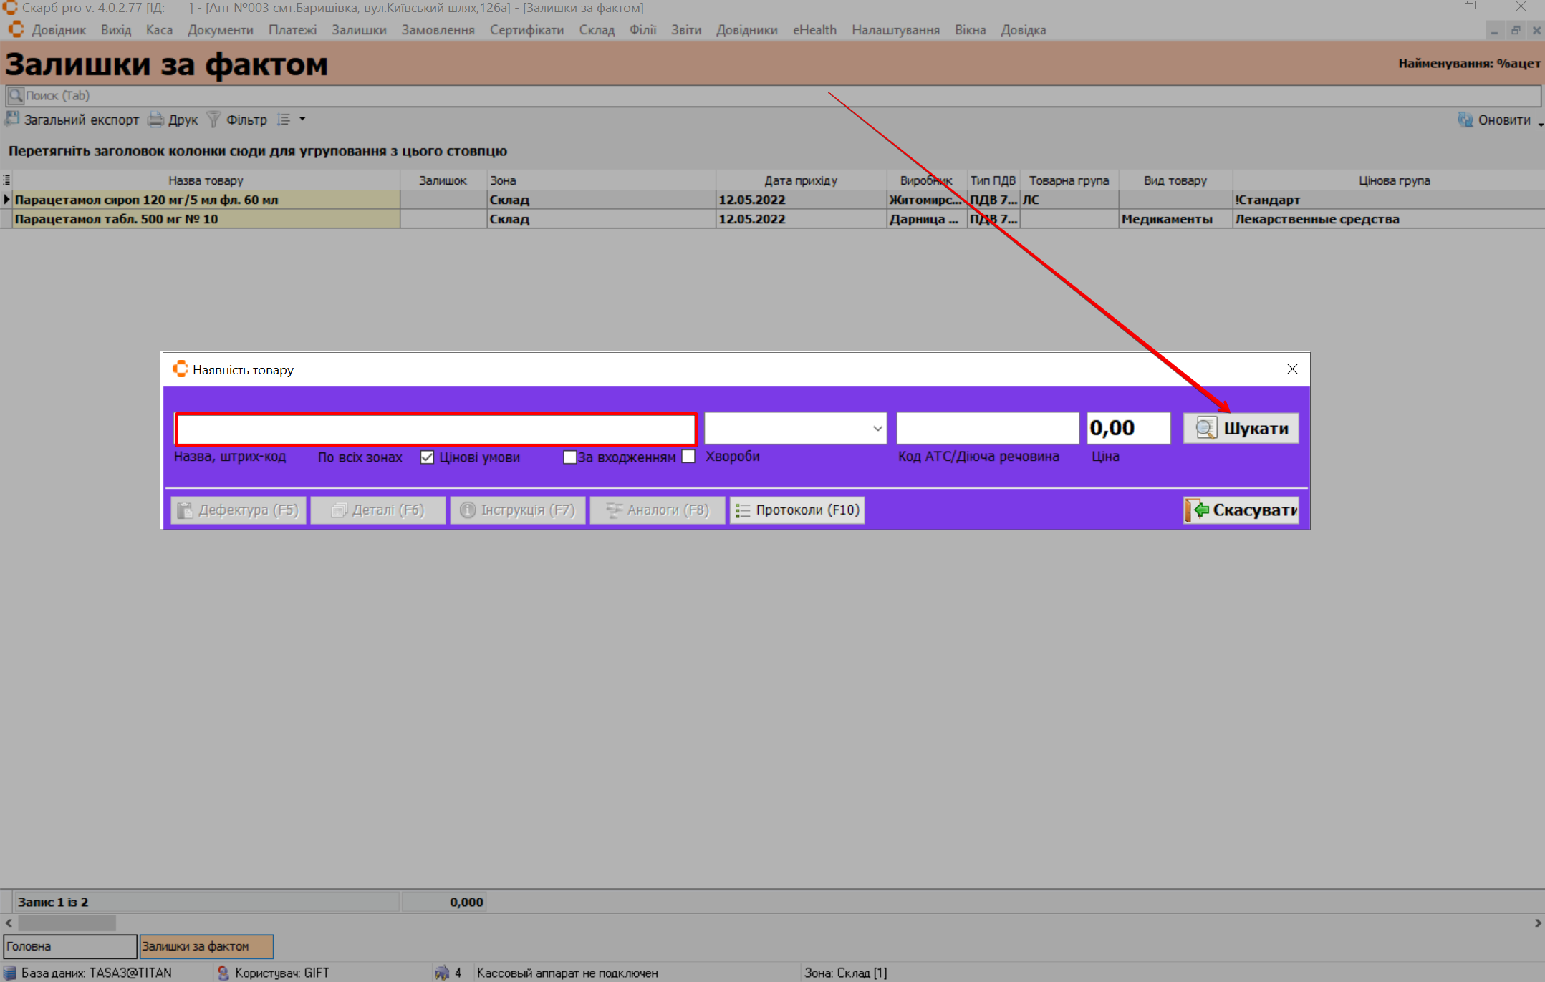Click the Загальний експорт icon
This screenshot has width=1545, height=982.
coord(12,120)
